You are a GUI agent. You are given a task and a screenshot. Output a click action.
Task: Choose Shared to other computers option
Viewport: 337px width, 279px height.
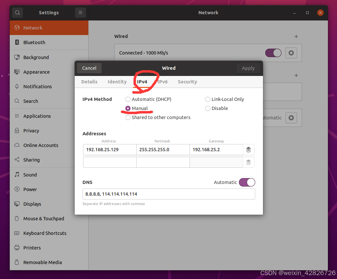pyautogui.click(x=128, y=117)
